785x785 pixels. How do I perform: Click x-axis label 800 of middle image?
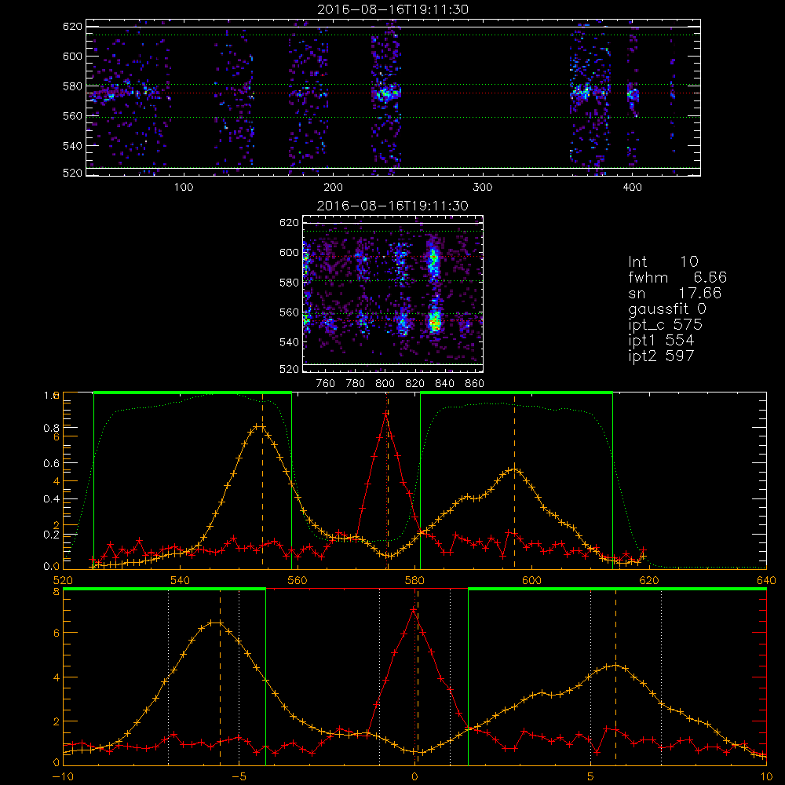[x=385, y=384]
